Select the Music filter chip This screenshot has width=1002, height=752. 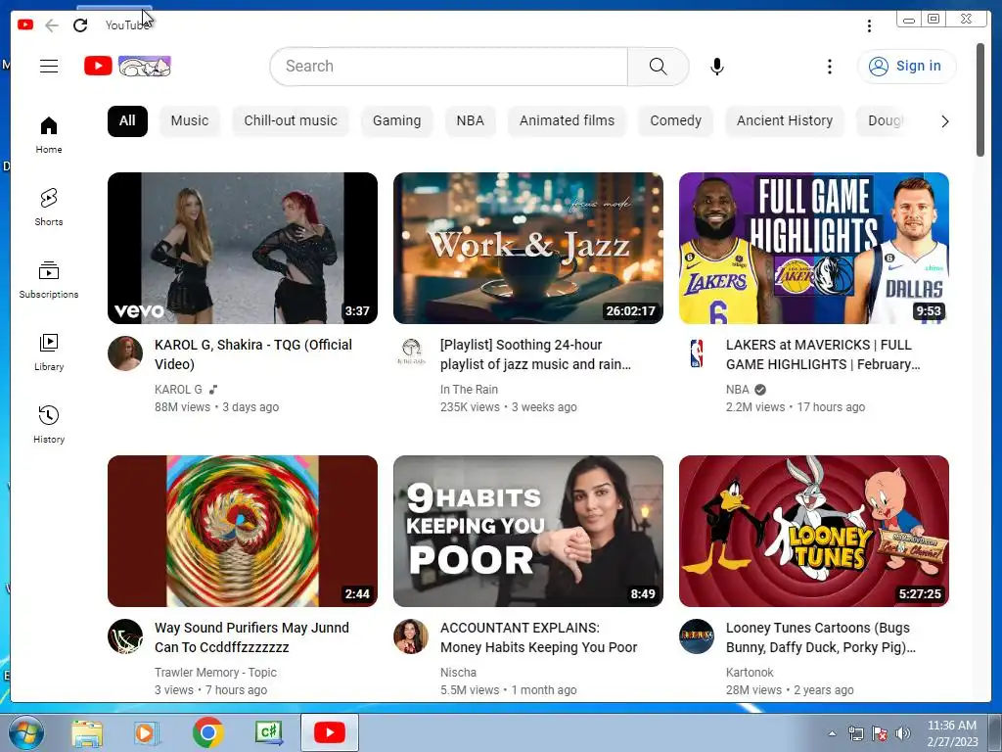point(190,120)
